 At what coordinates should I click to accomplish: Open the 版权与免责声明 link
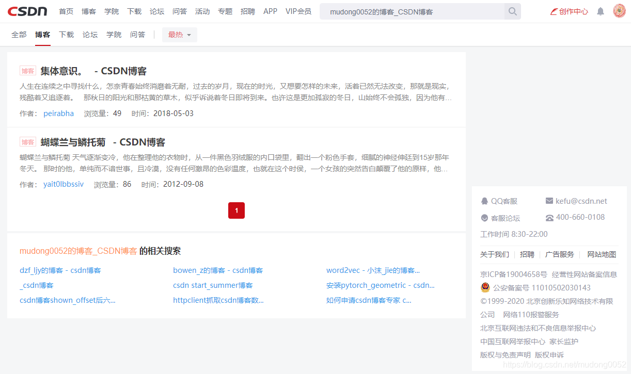tap(506, 355)
